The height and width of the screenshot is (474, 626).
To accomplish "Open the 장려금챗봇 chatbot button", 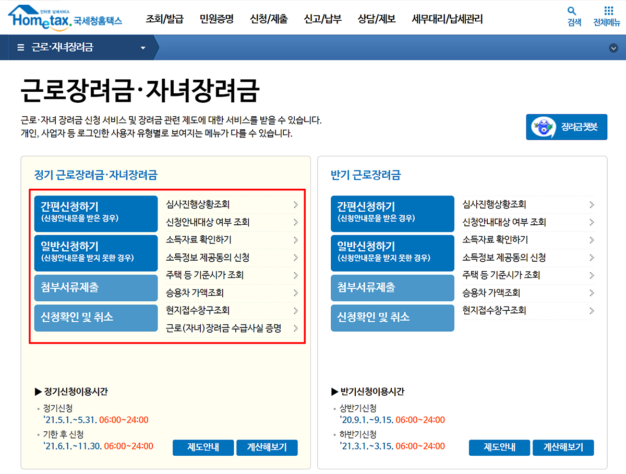I will click(567, 127).
